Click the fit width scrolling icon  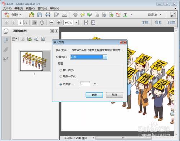86,23
